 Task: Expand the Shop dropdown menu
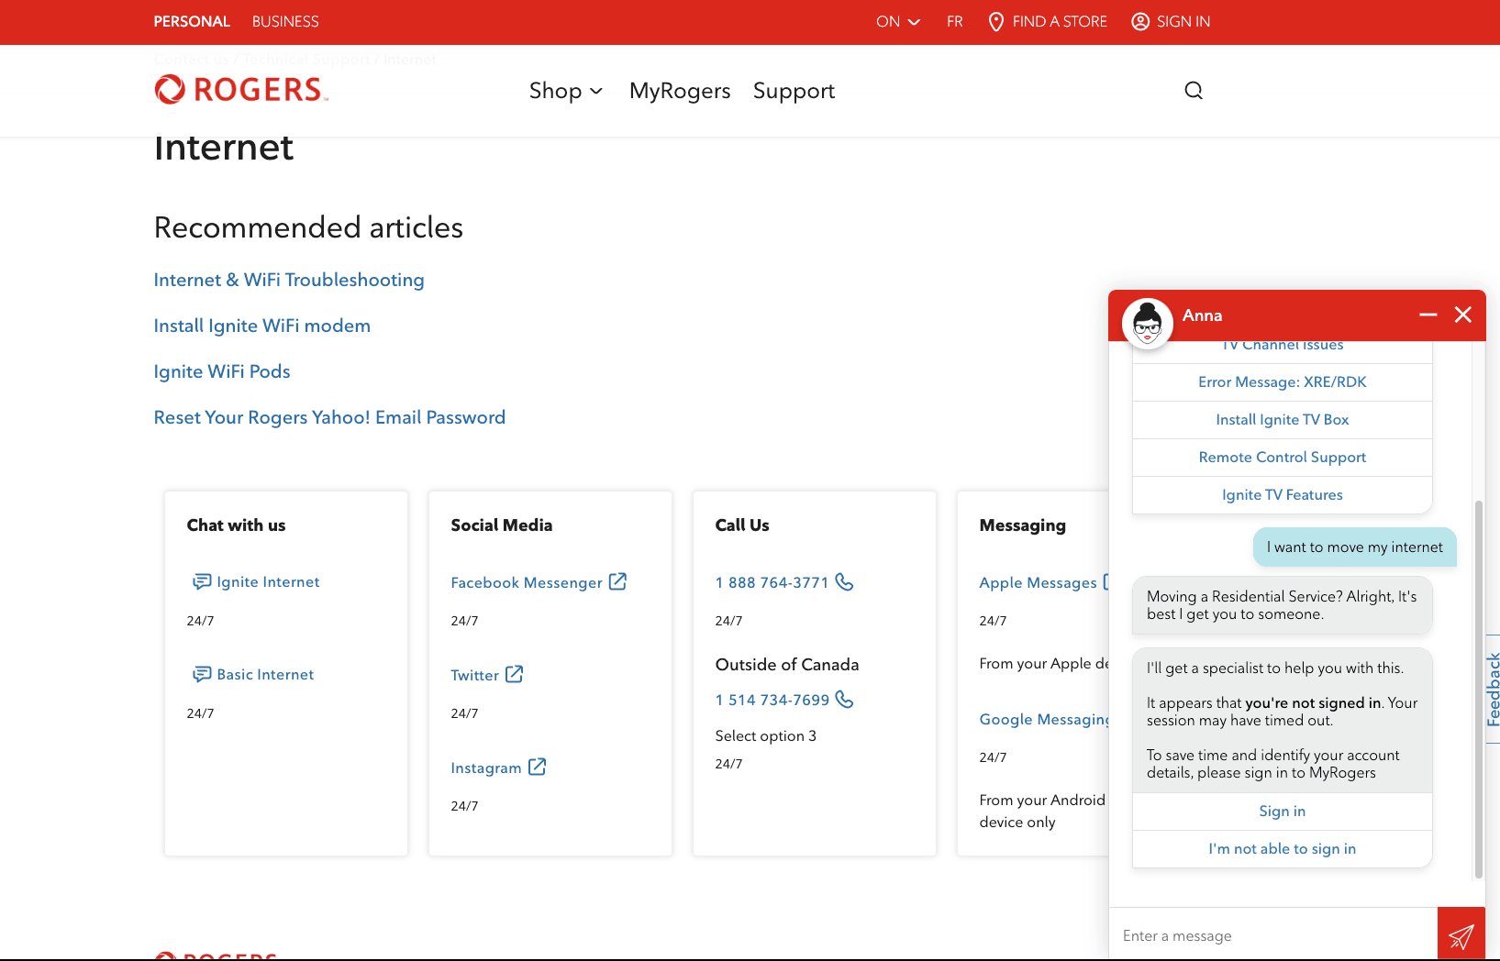(566, 91)
